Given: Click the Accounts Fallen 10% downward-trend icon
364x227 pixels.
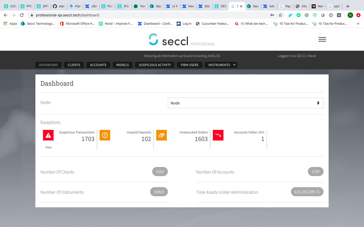Looking at the screenshot, I should [218, 135].
